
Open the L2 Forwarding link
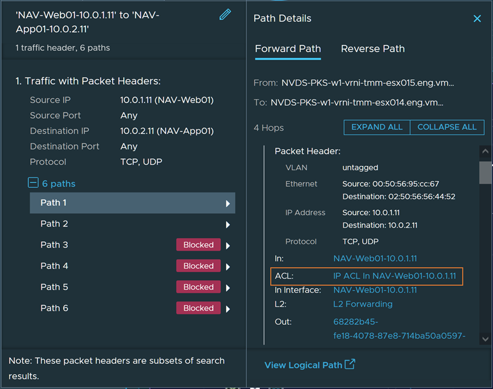pyautogui.click(x=363, y=304)
